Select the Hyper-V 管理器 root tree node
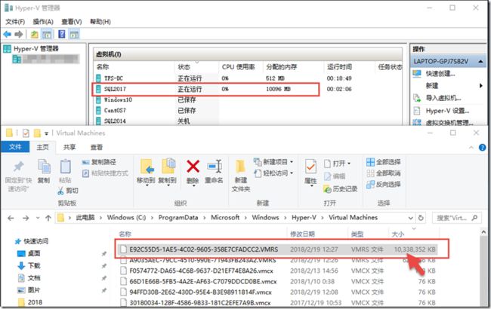The height and width of the screenshot is (309, 491). point(31,49)
